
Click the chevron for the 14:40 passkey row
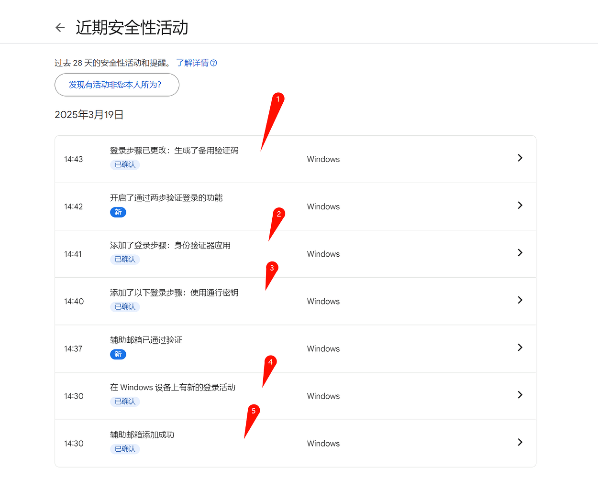point(520,300)
